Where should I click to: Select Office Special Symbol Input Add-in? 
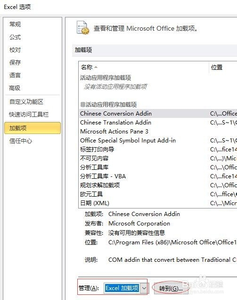tap(158, 141)
